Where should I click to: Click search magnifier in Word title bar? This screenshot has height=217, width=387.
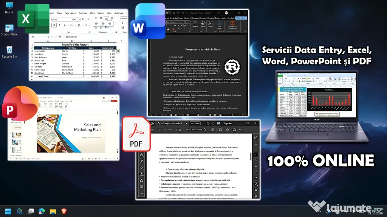coord(219,13)
